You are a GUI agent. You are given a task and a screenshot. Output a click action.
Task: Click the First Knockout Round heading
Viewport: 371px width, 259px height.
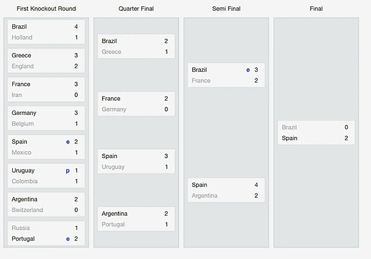coord(46,9)
